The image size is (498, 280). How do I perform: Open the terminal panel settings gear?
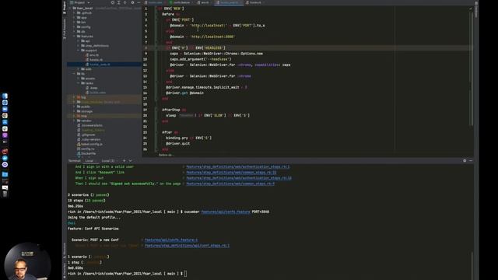[465, 161]
